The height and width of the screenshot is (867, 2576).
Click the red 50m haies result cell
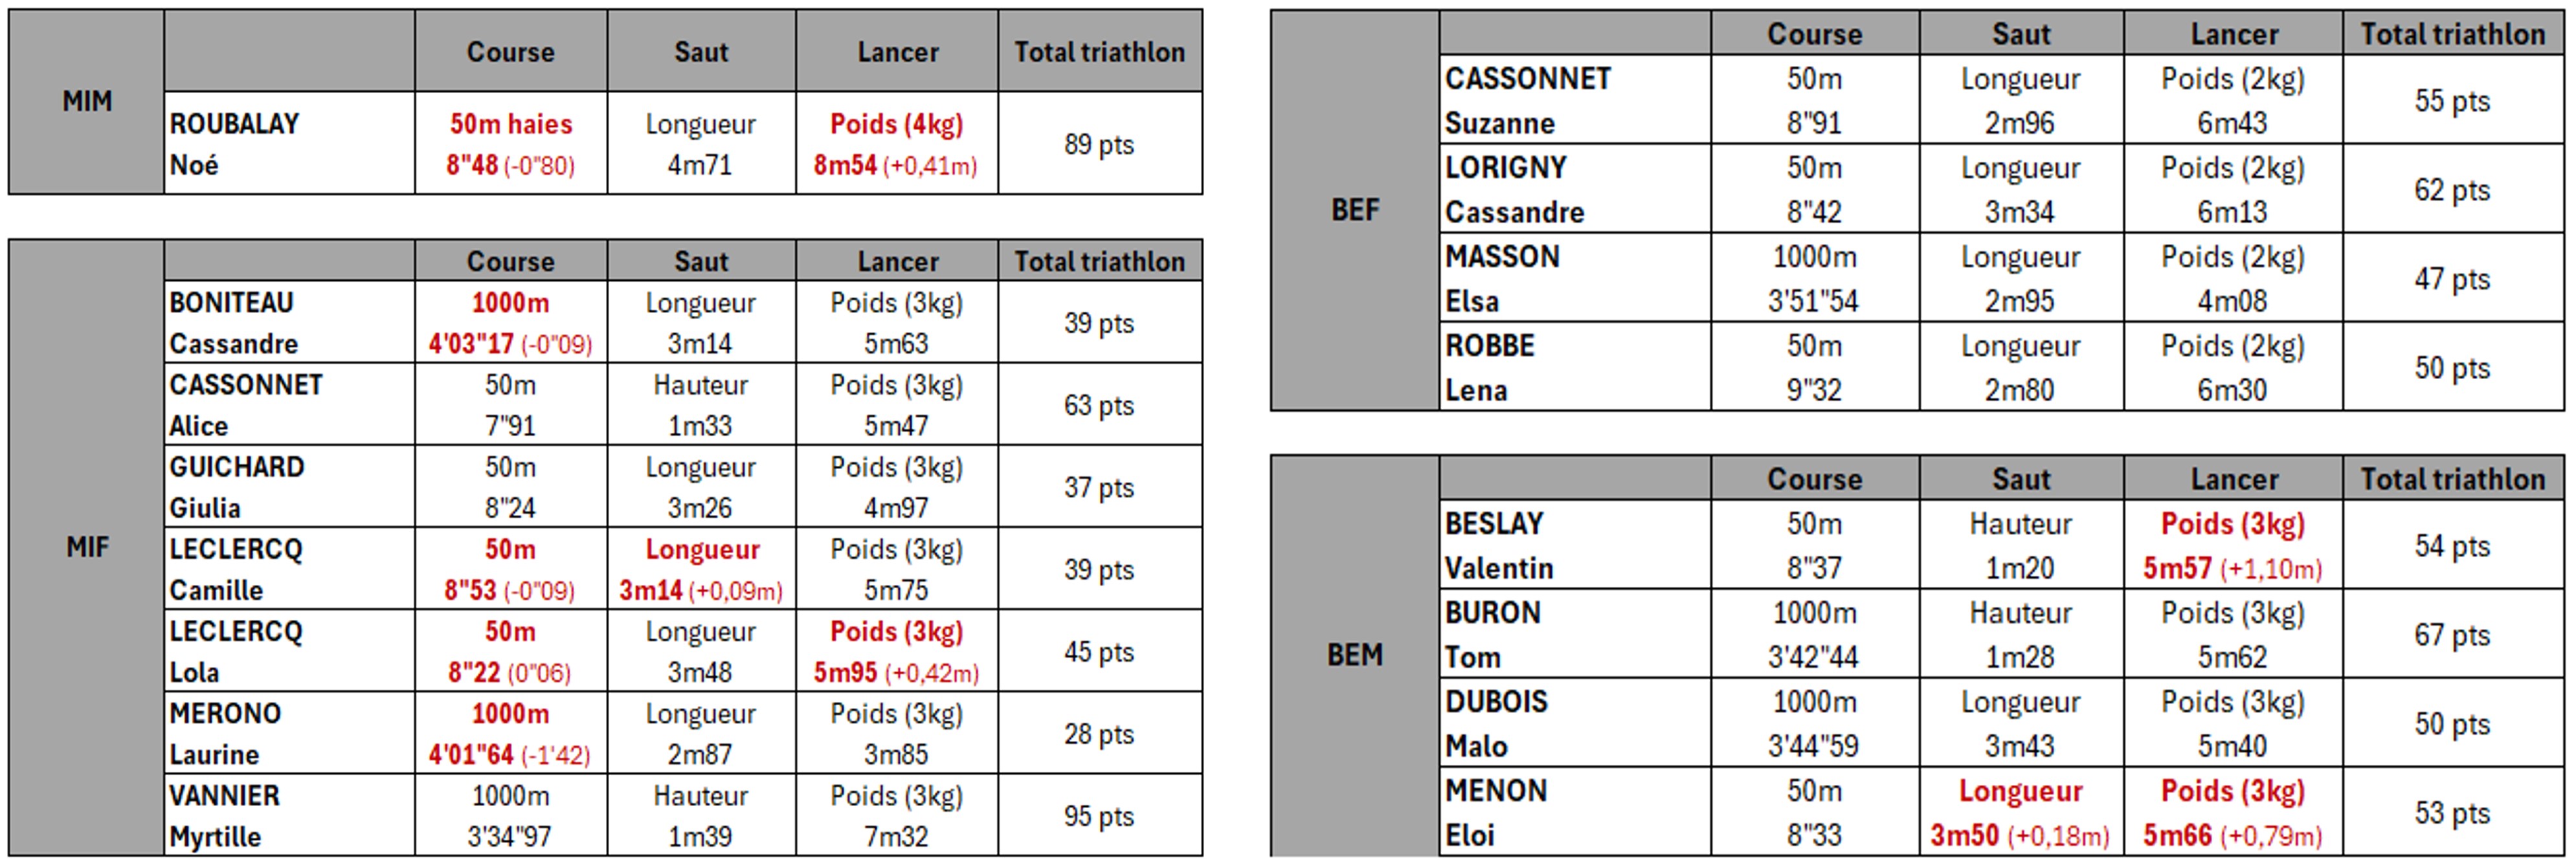click(x=510, y=144)
